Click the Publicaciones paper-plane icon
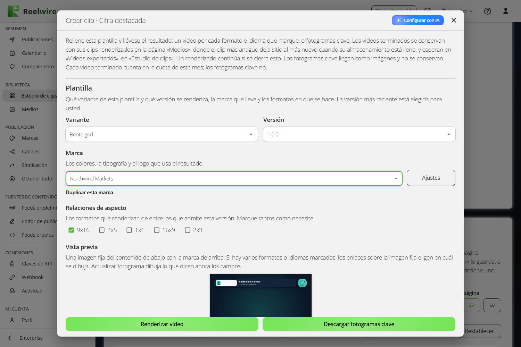 [x=12, y=40]
